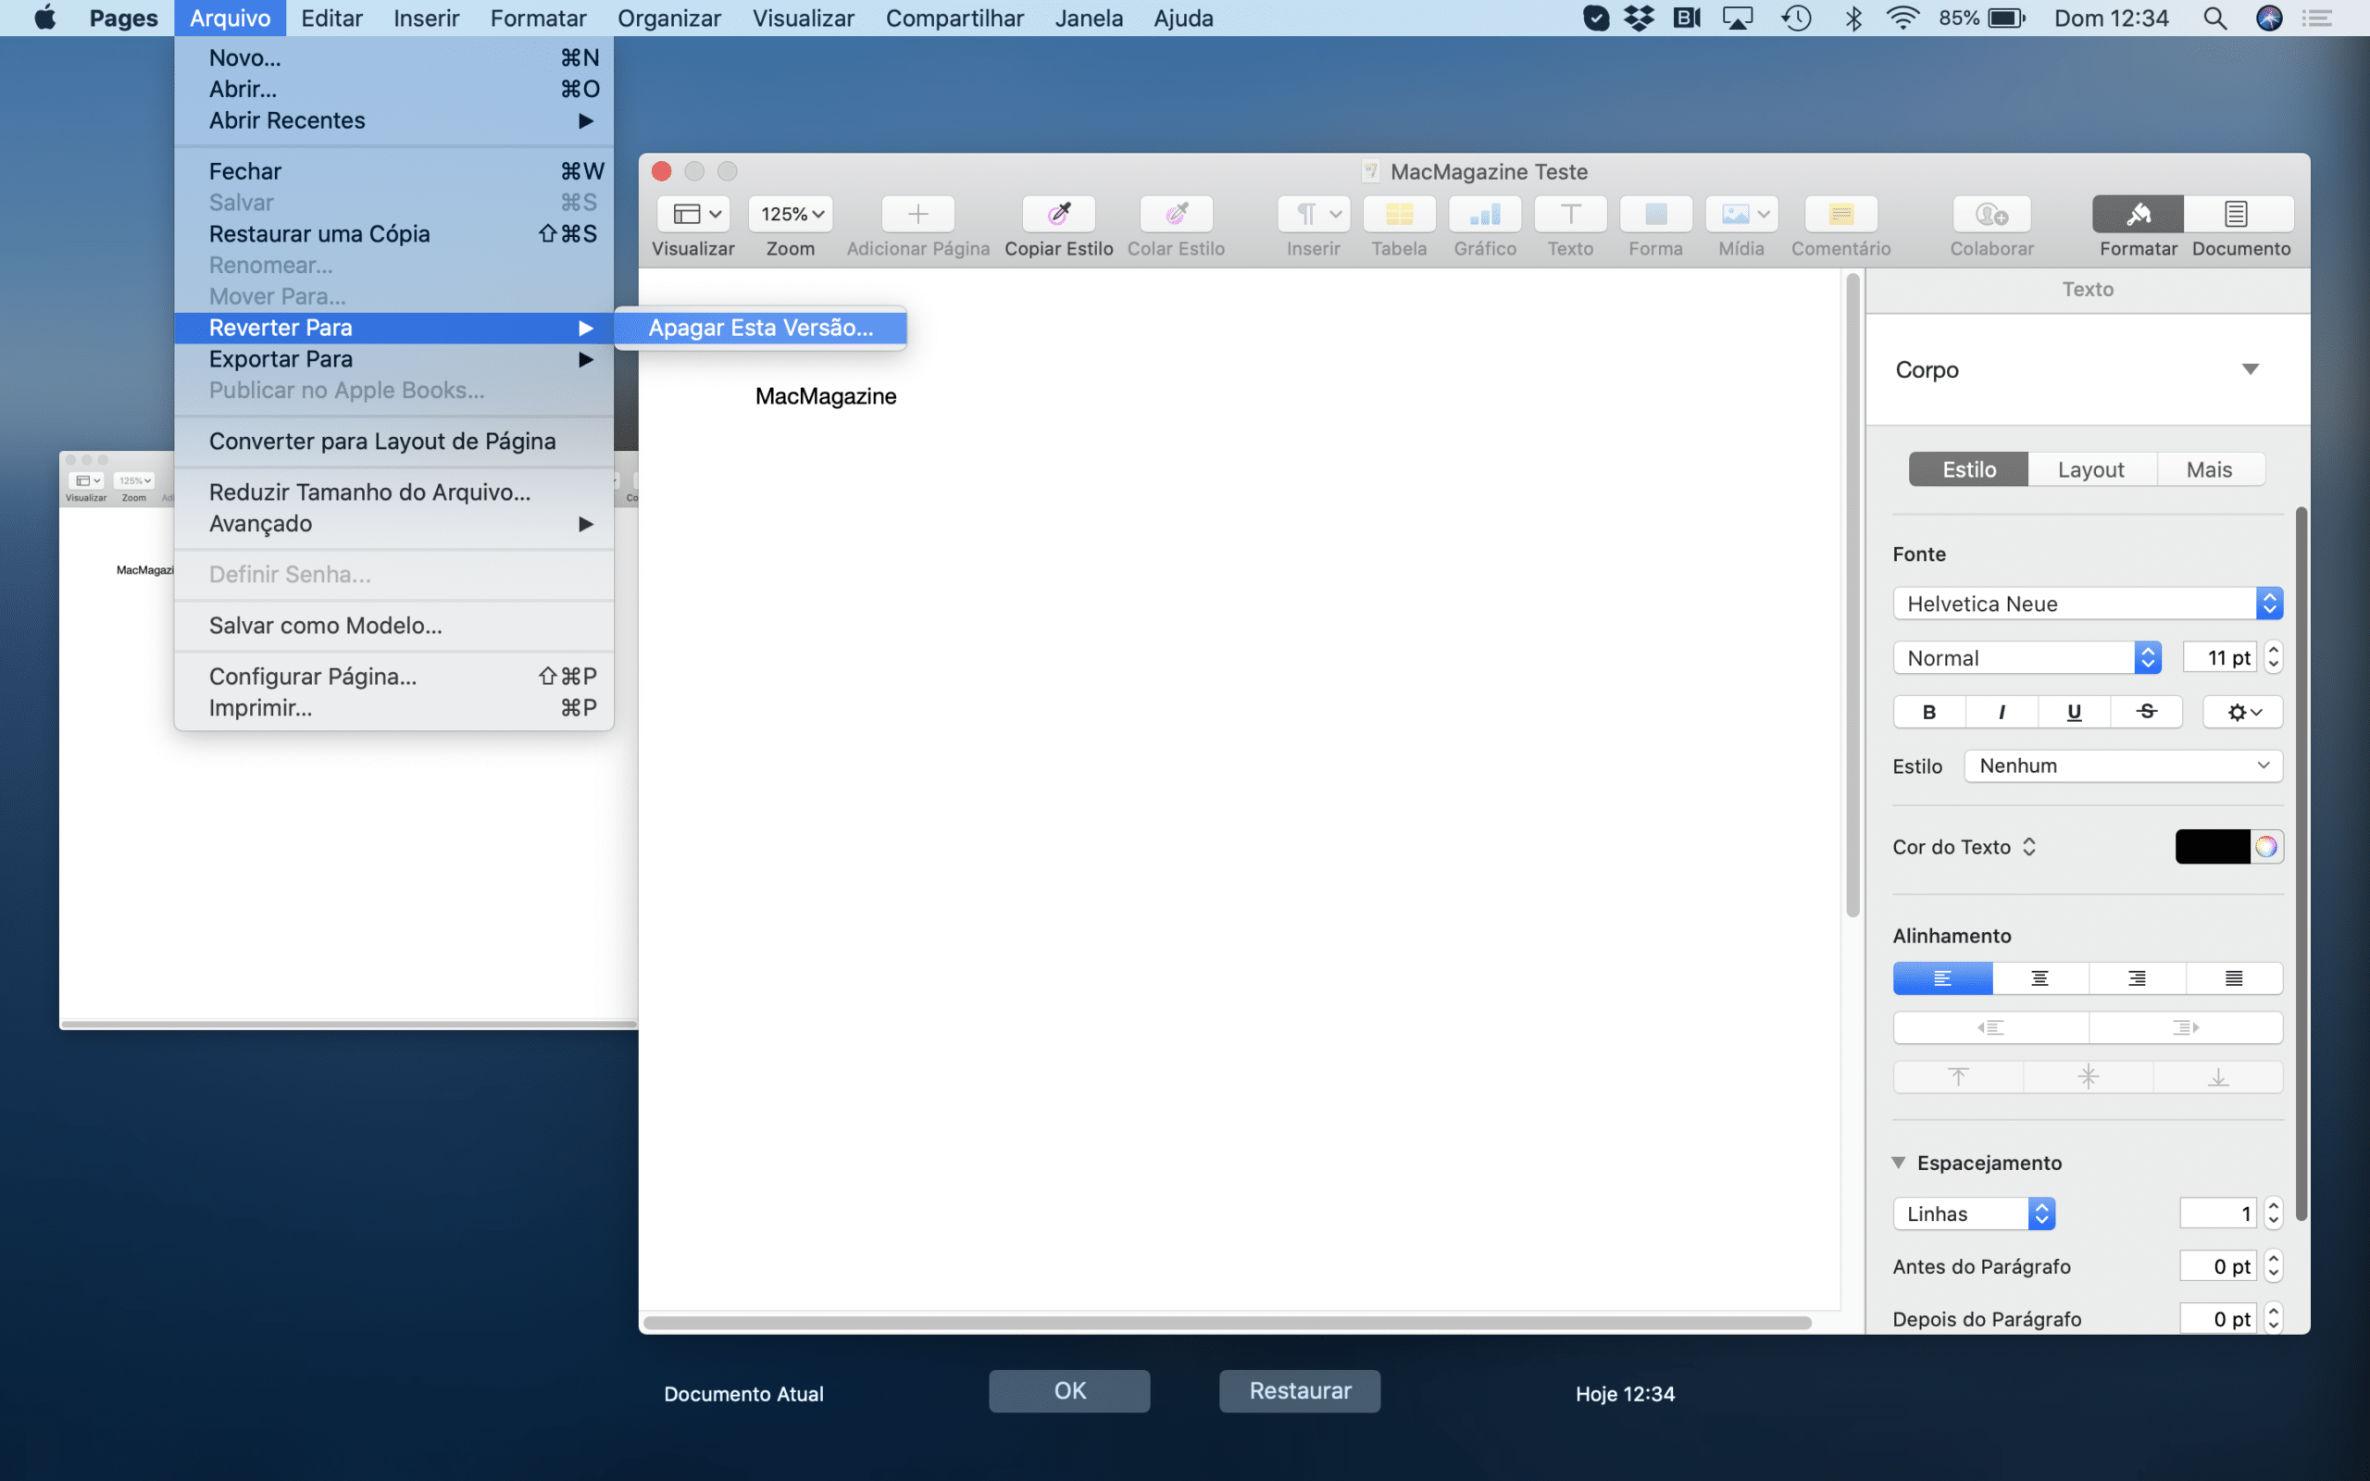Click the OK button

pyautogui.click(x=1069, y=1391)
